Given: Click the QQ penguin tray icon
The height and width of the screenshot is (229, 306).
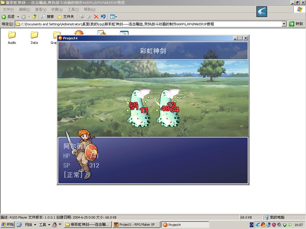Looking at the screenshot, I should pyautogui.click(x=263, y=225).
